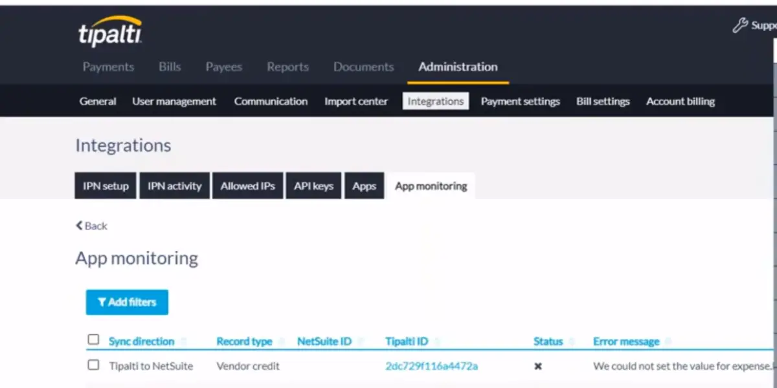Open the Administration menu
The image size is (777, 388).
click(458, 67)
